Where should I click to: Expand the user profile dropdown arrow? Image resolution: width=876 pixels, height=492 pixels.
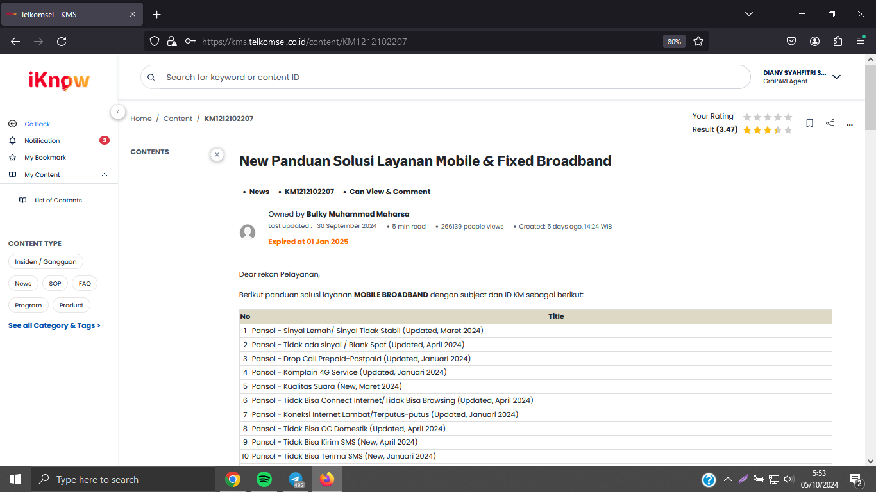(x=836, y=77)
